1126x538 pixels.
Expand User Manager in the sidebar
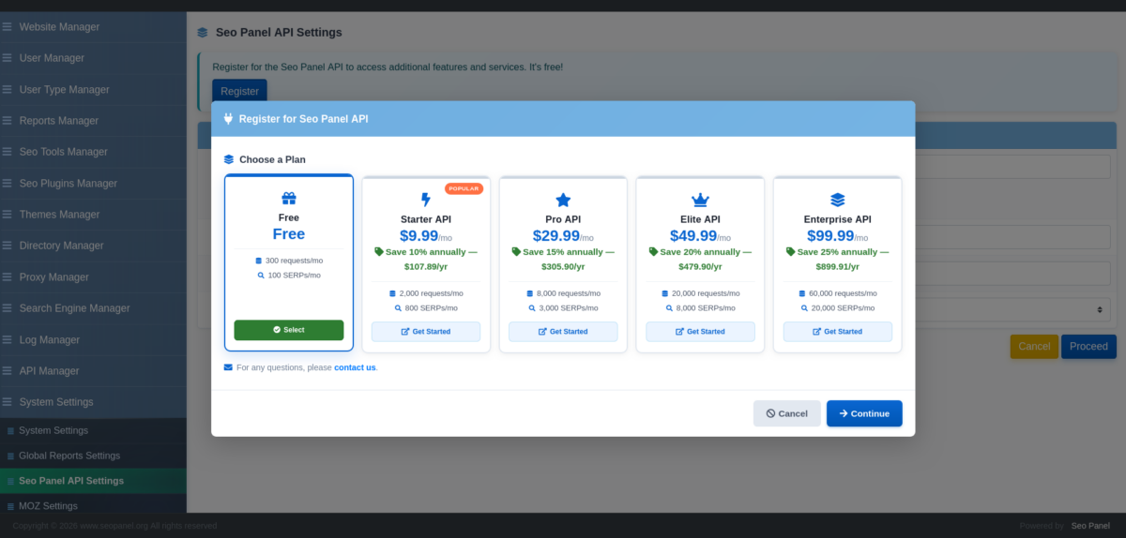(x=93, y=58)
